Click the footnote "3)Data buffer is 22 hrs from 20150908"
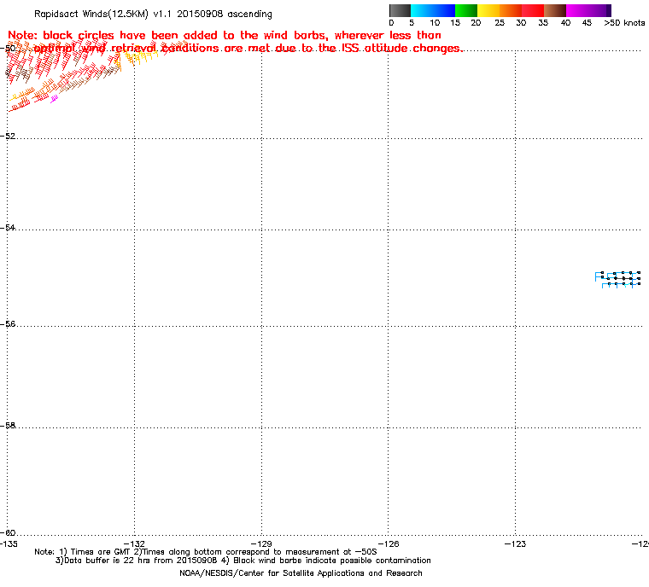The image size is (649, 587). (x=137, y=561)
